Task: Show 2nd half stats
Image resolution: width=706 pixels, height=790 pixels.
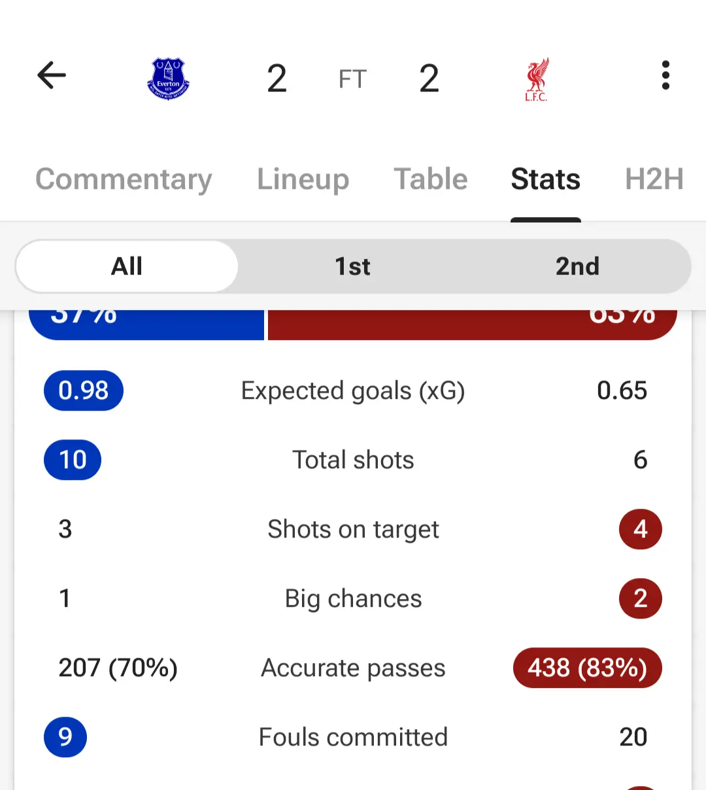Action: pos(577,266)
